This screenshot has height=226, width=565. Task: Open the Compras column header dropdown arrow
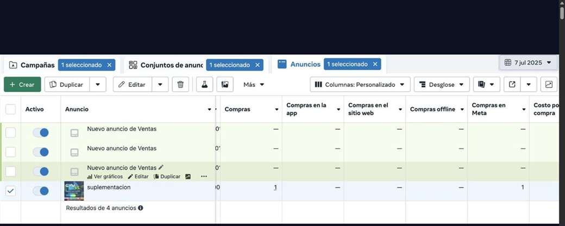pyautogui.click(x=277, y=109)
